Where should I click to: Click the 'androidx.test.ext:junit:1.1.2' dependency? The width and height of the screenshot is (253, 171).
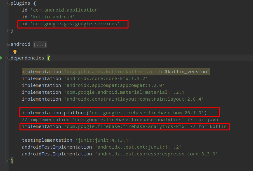click(138, 147)
